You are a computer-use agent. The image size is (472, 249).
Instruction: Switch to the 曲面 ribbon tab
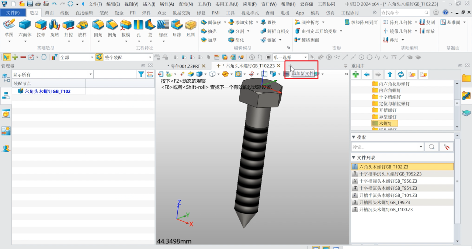[49, 13]
